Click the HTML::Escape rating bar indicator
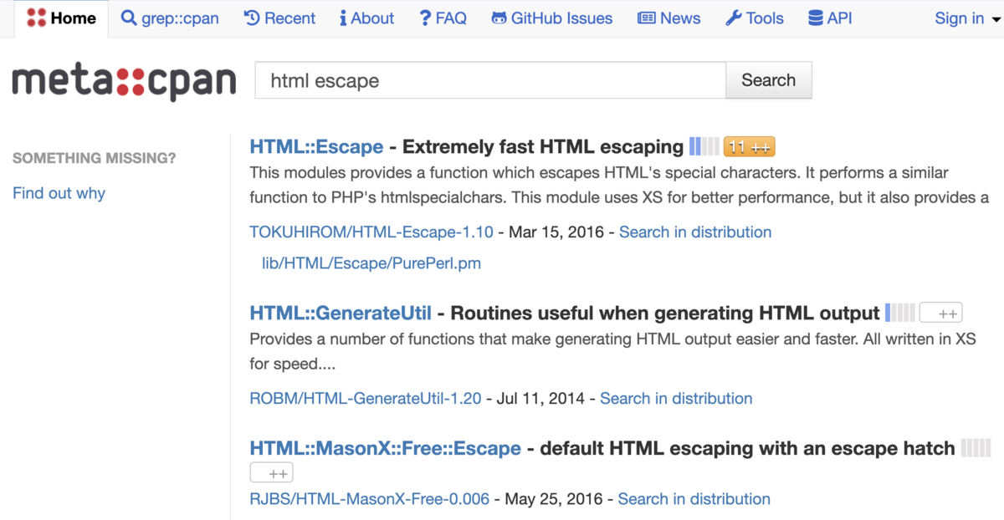This screenshot has width=1004, height=520. click(x=704, y=147)
